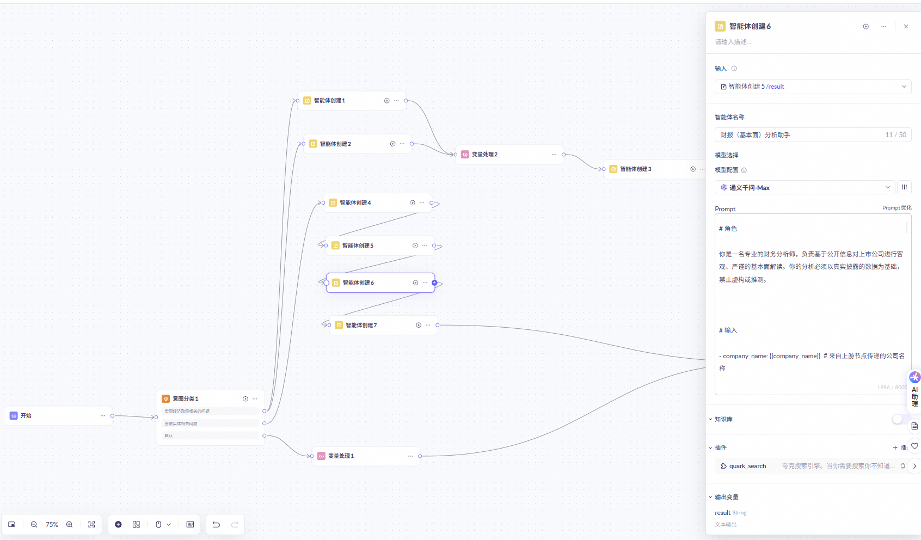
Task: Expand the right-edge arrow button
Action: pyautogui.click(x=914, y=466)
